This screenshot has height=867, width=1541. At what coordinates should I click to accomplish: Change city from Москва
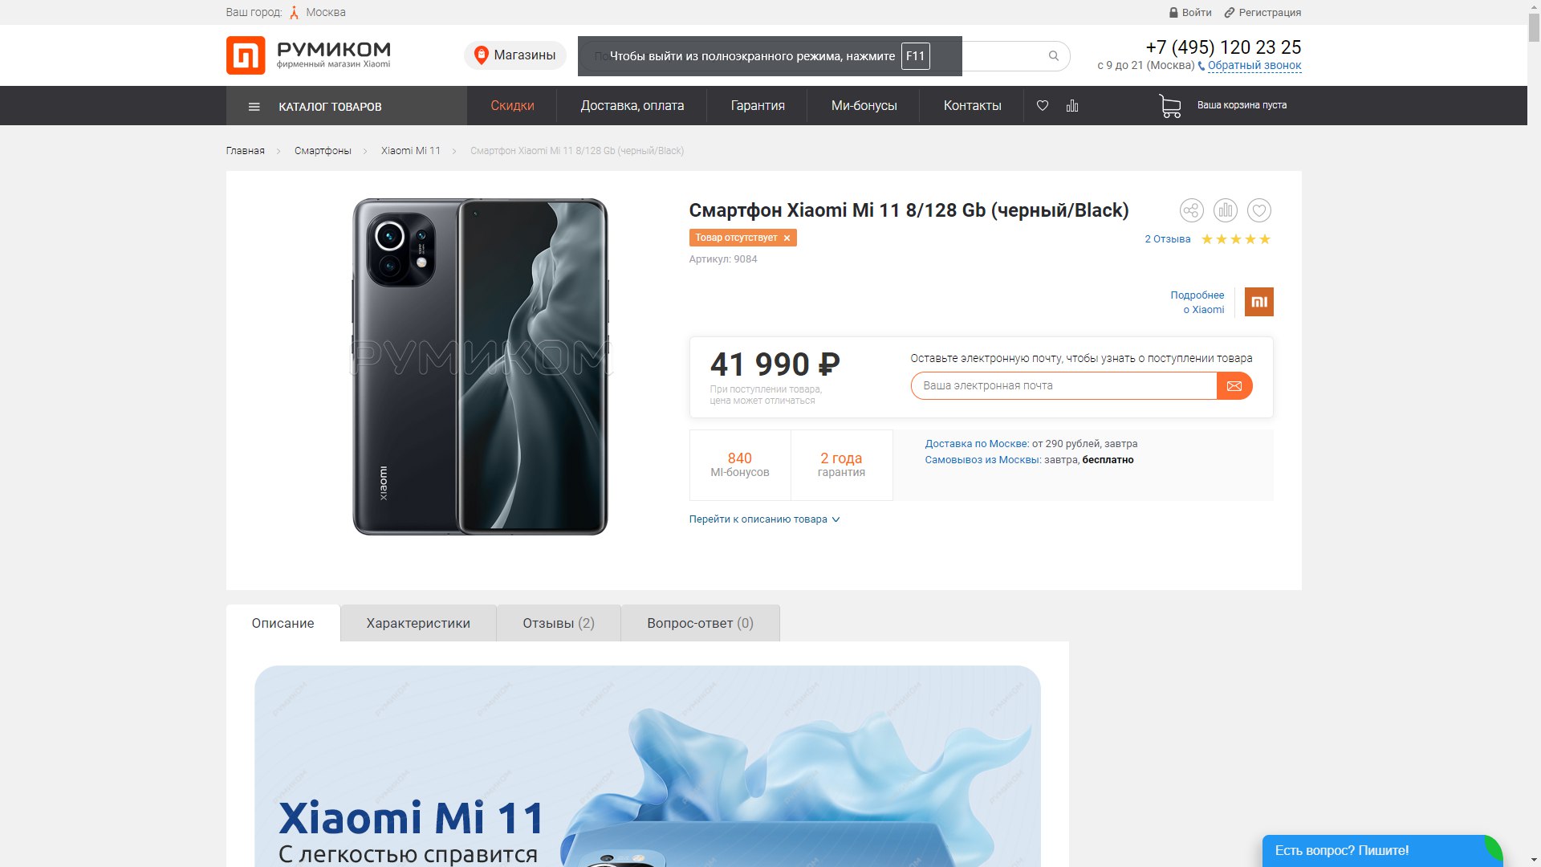pyautogui.click(x=326, y=12)
